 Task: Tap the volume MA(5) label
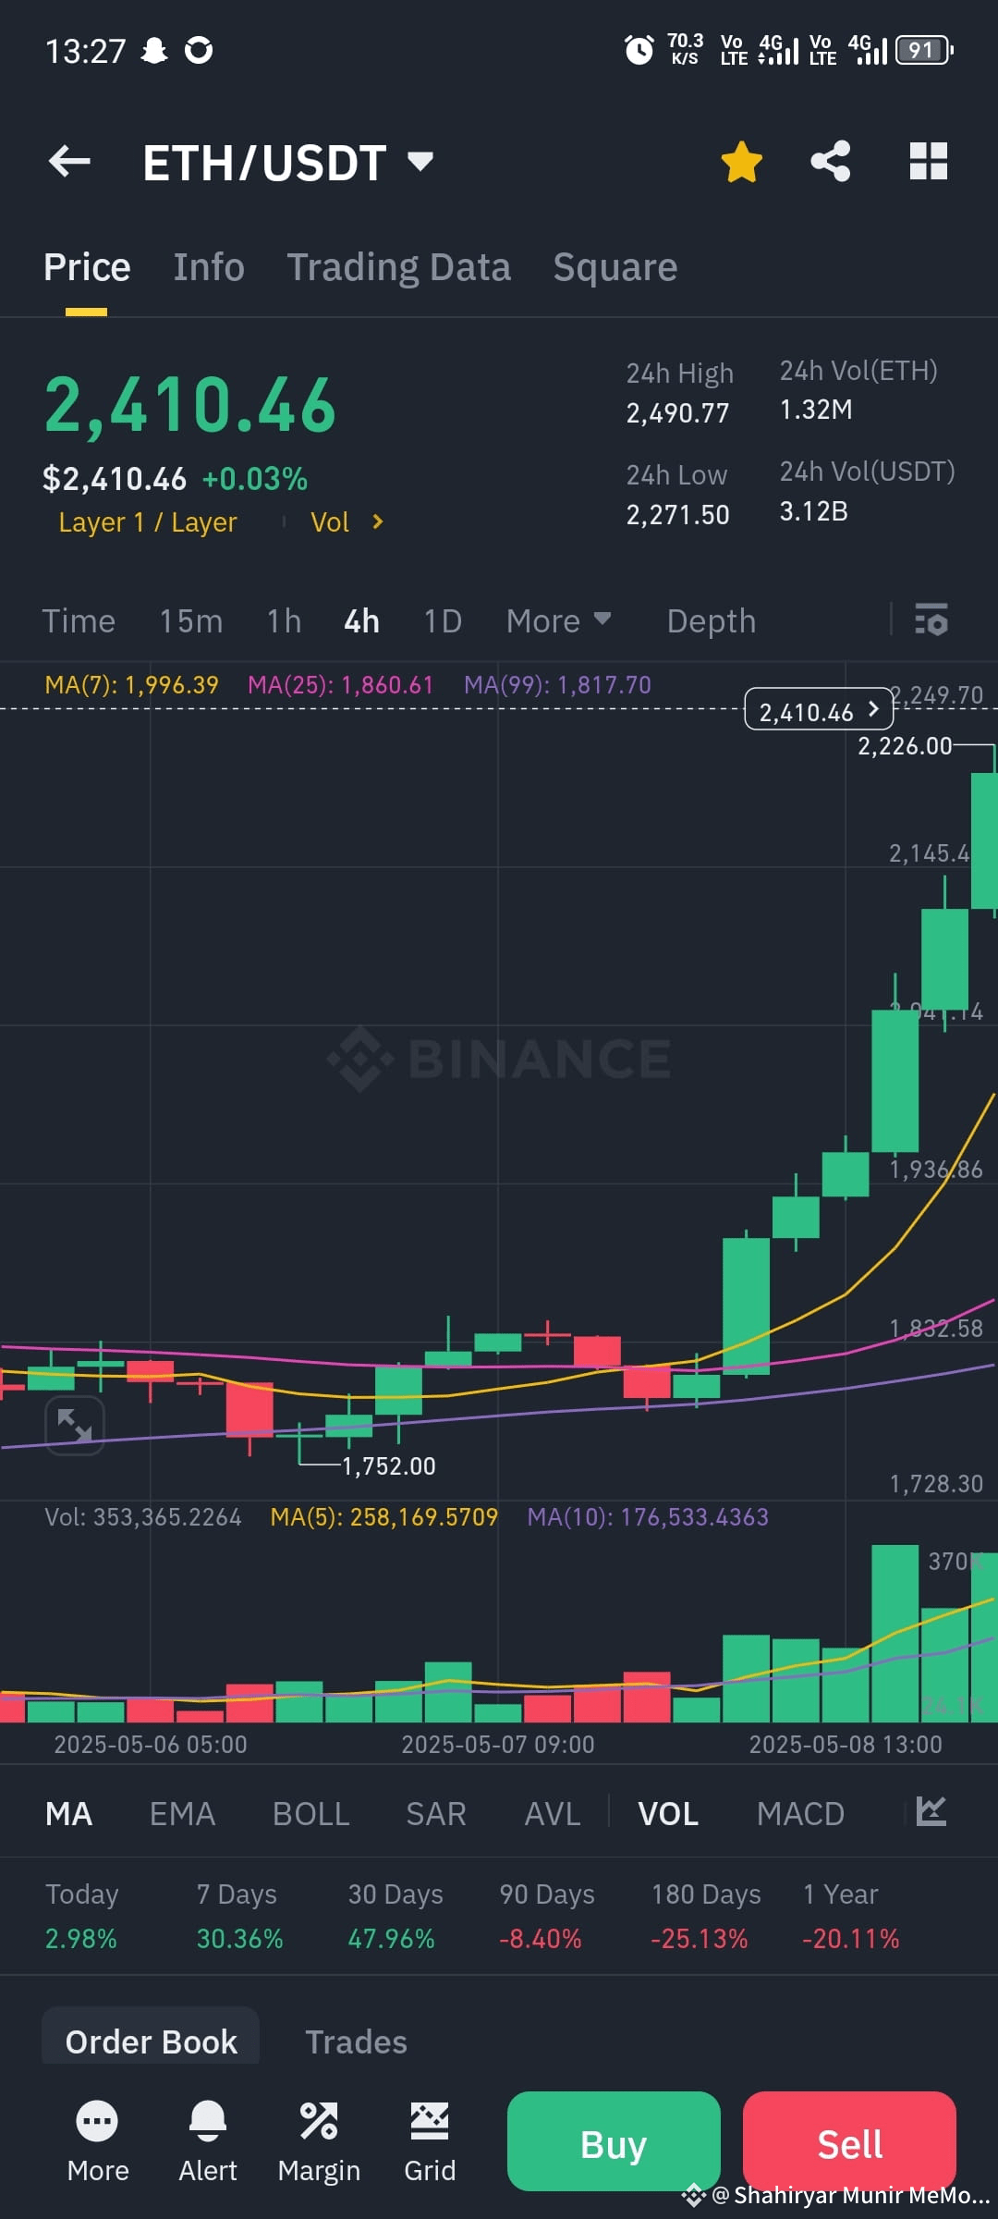[383, 1517]
